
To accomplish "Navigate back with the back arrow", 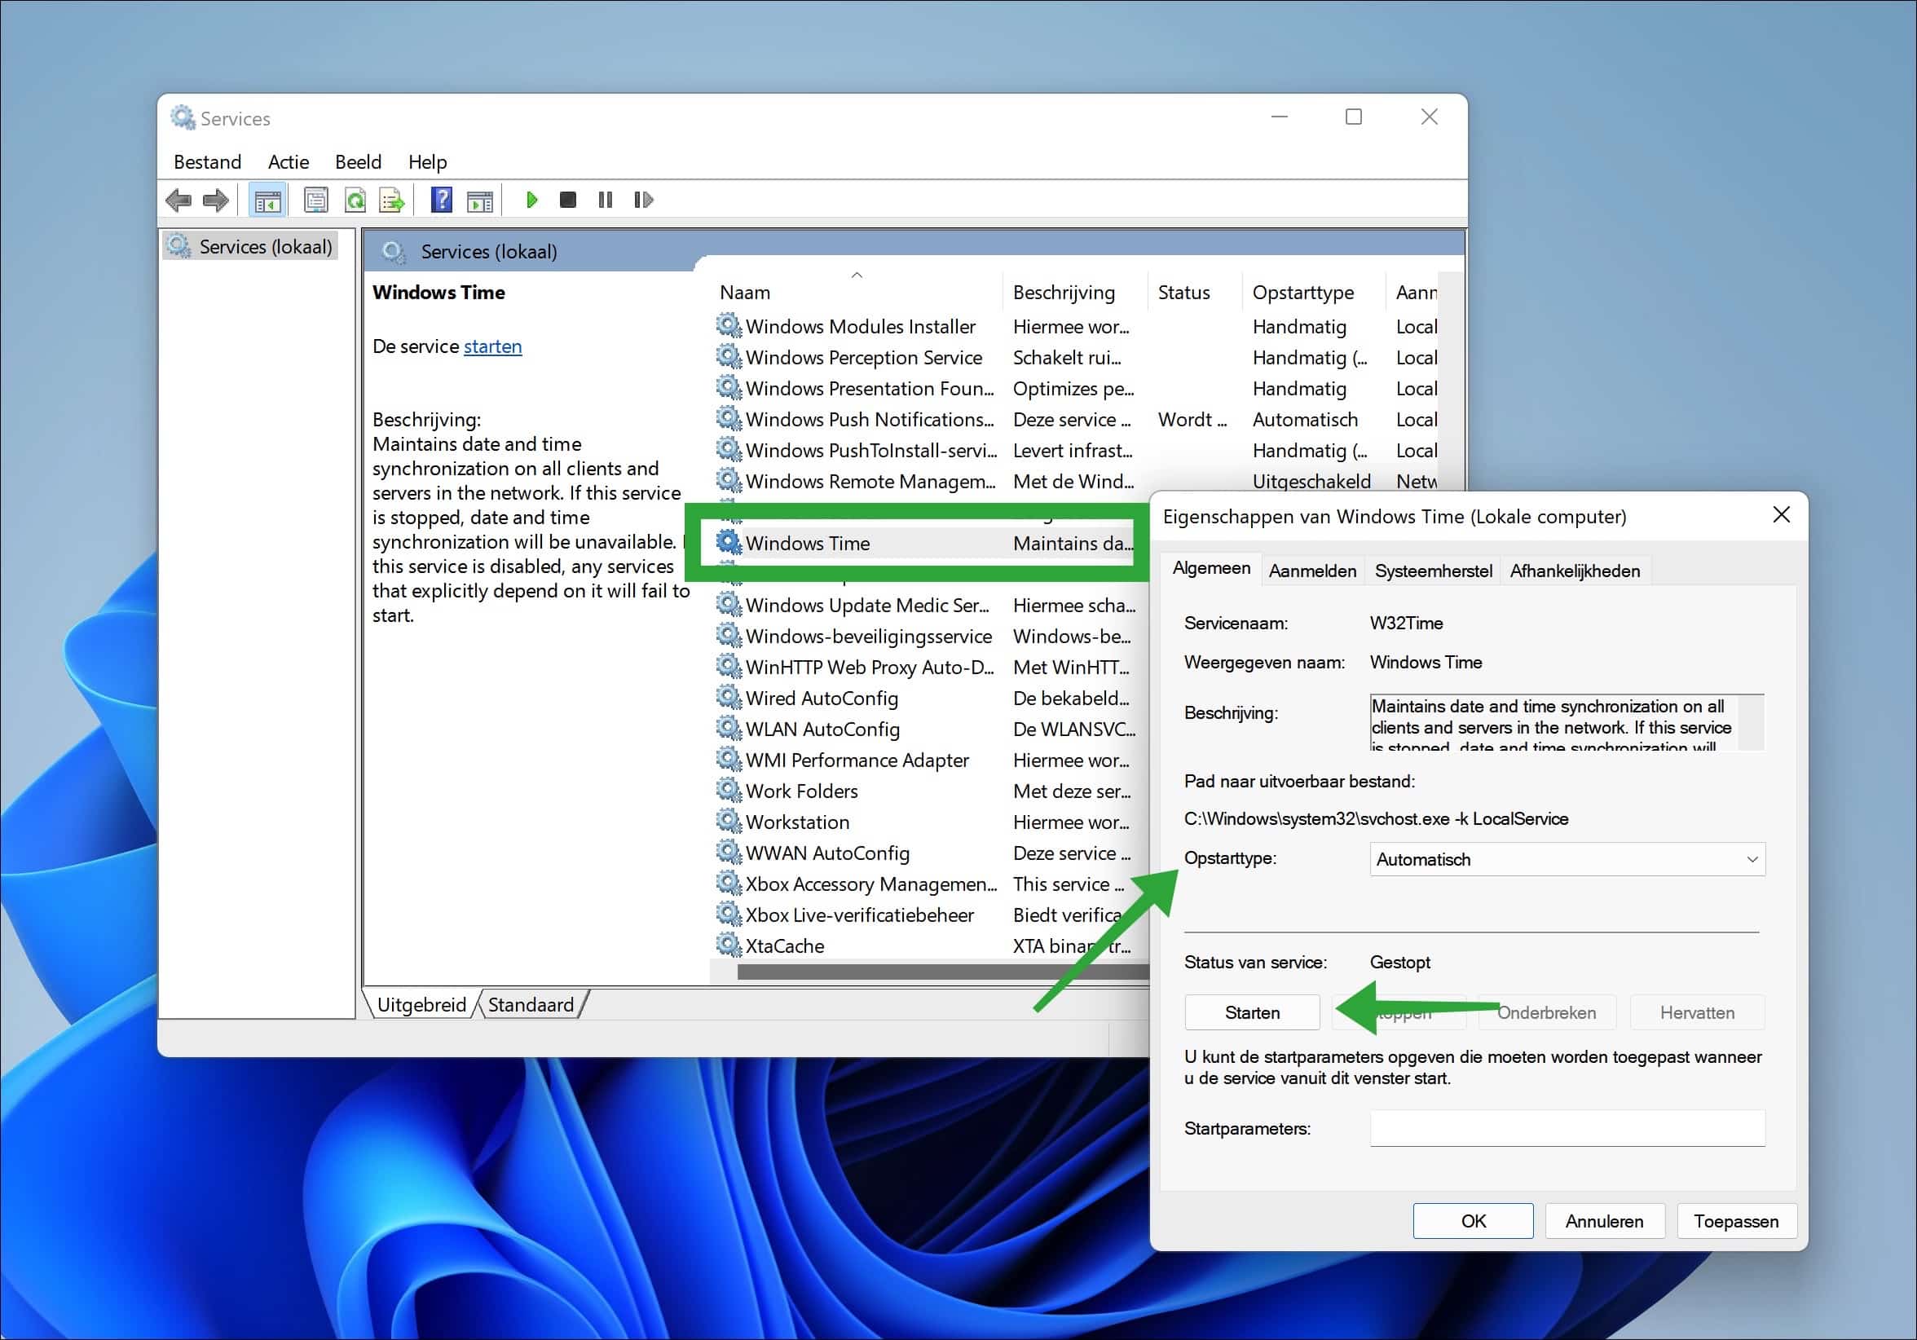I will (x=178, y=200).
